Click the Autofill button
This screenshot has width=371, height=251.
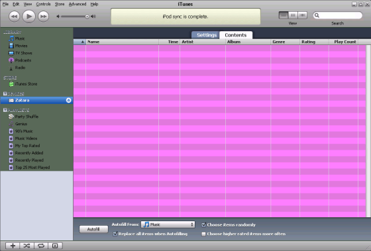coord(93,229)
